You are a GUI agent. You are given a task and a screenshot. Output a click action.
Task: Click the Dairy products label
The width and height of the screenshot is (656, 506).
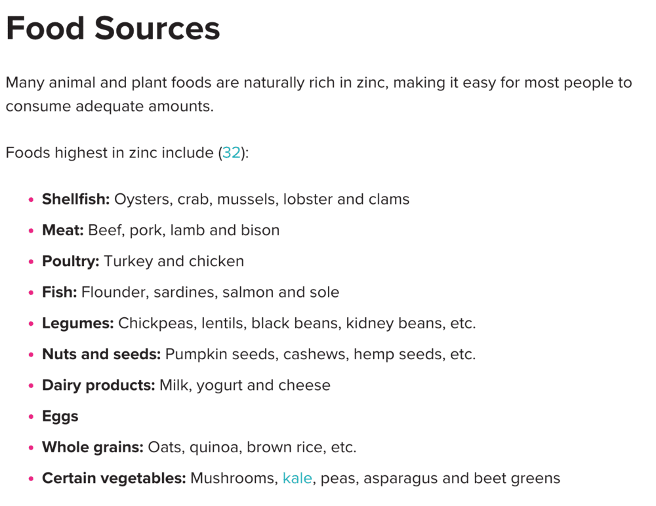(x=99, y=385)
